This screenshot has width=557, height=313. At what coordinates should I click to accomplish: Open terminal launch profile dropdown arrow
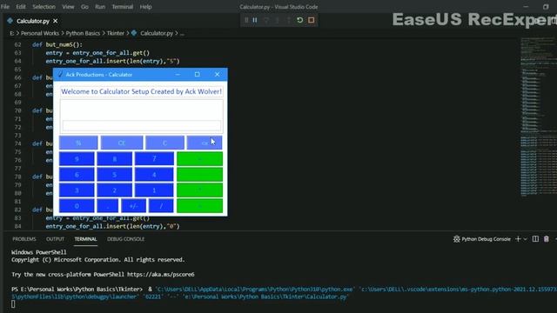526,239
